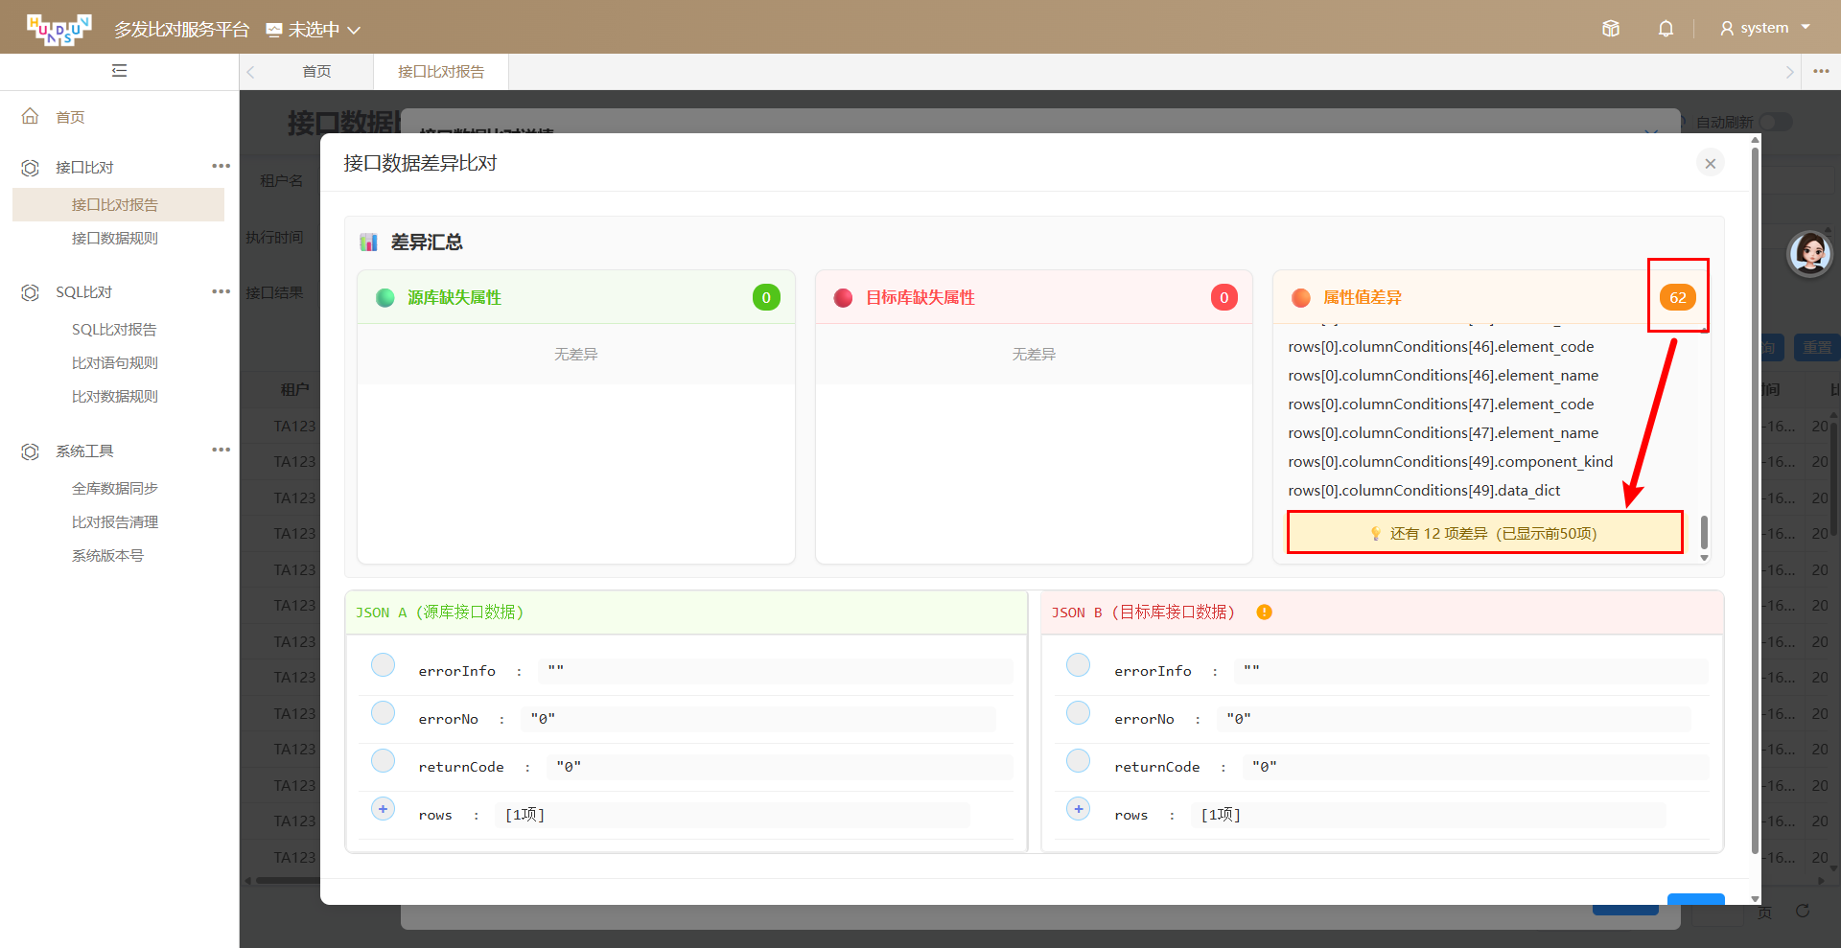Click the difference list scrollbar

[1704, 532]
